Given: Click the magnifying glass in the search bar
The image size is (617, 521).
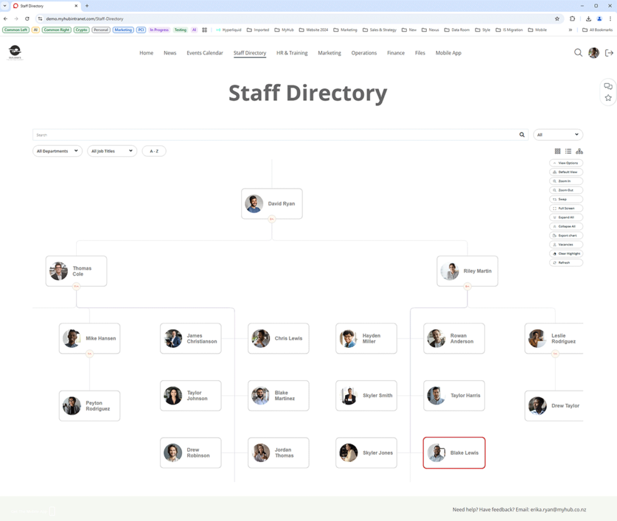Looking at the screenshot, I should (x=522, y=135).
